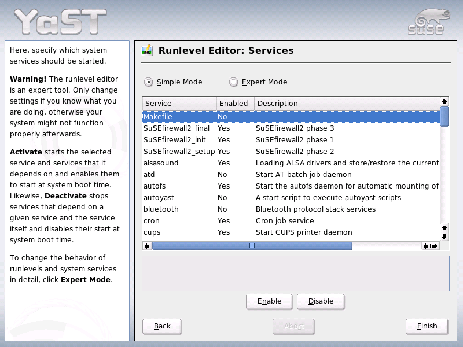Sort by the Service column header
The image size is (463, 347).
(179, 104)
